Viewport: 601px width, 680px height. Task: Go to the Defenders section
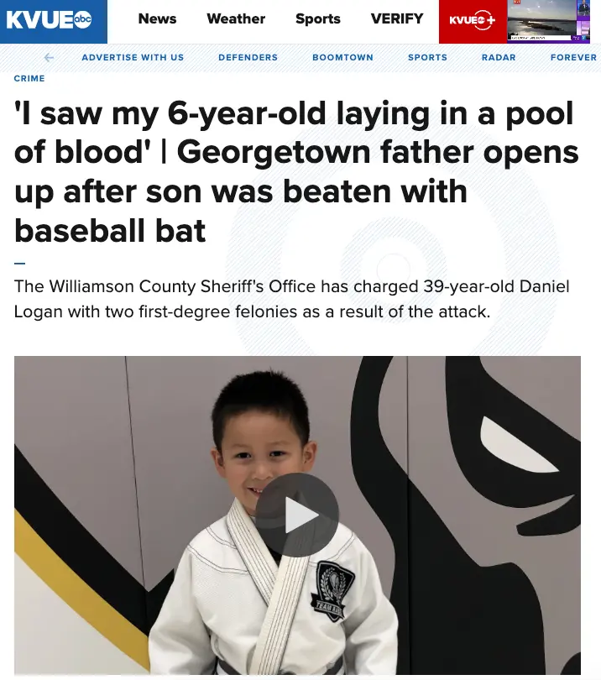248,57
